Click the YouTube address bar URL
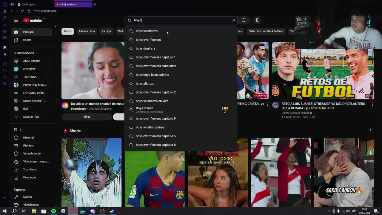 point(45,11)
